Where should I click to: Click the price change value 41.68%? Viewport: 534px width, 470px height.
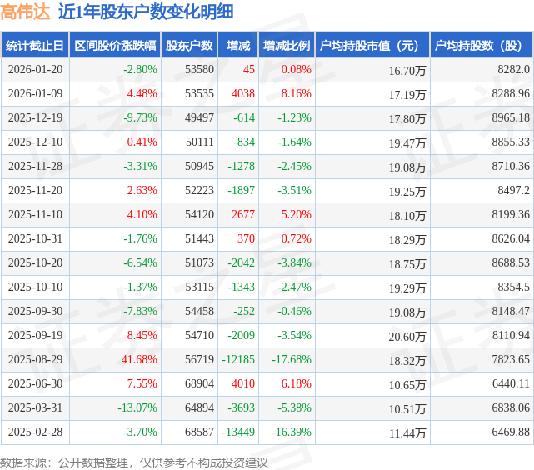139,360
